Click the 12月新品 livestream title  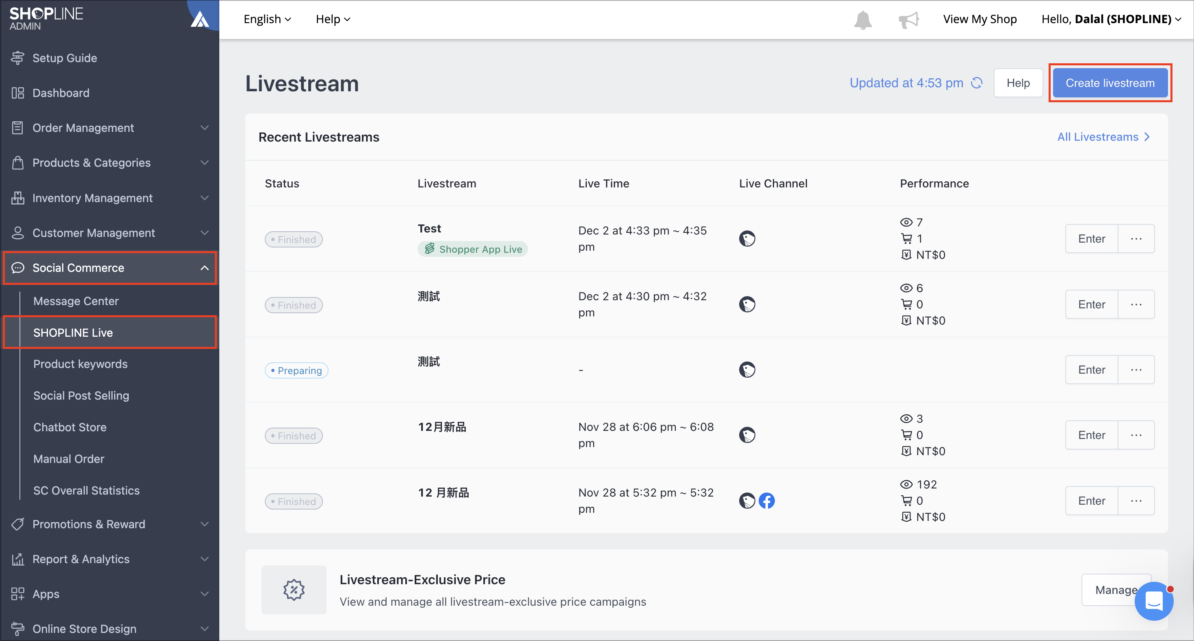tap(442, 427)
